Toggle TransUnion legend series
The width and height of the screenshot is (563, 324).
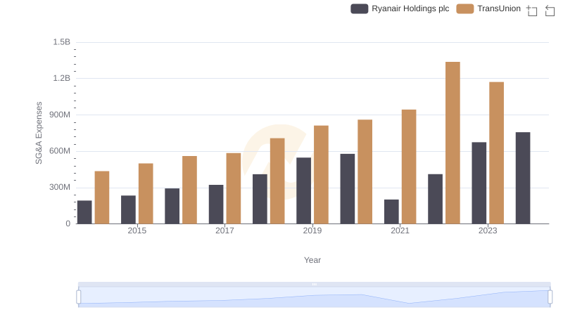[x=488, y=8]
